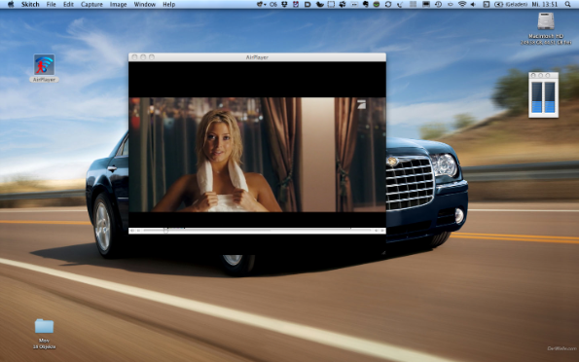
Task: Open the Capture menu
Action: coord(91,5)
